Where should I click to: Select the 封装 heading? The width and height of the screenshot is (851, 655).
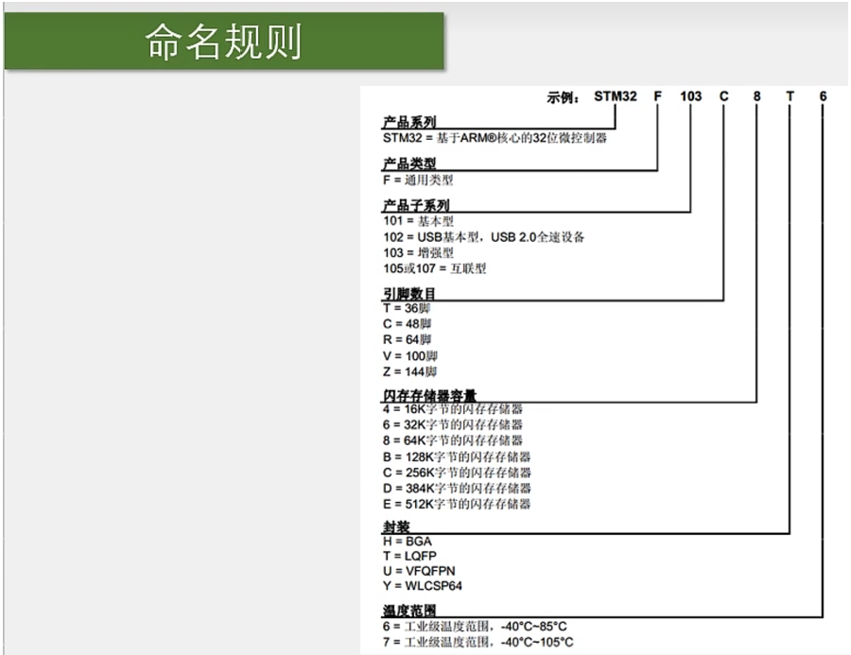tap(395, 526)
